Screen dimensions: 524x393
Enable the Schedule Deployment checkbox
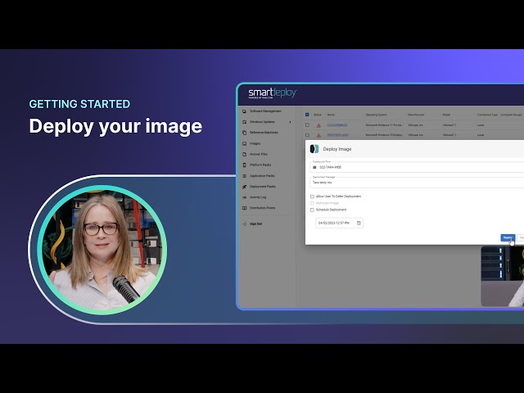pos(312,210)
